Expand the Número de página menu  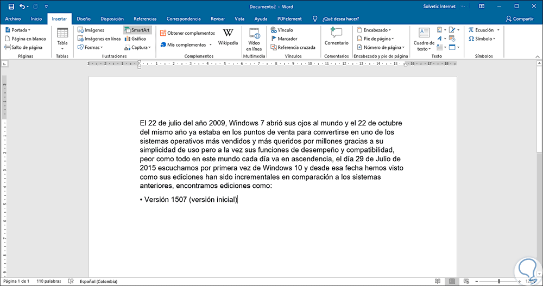[x=381, y=47]
